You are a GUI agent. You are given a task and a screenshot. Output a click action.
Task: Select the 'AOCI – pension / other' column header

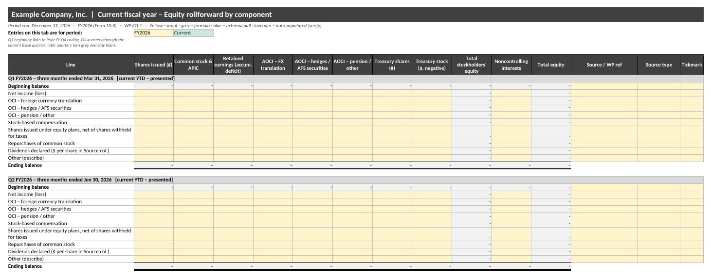pos(352,65)
